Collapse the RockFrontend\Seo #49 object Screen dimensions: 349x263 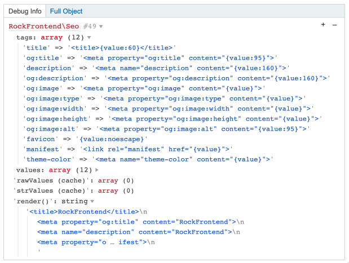101,27
